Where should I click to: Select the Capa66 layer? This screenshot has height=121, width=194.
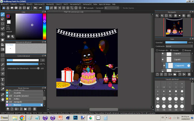176,59
